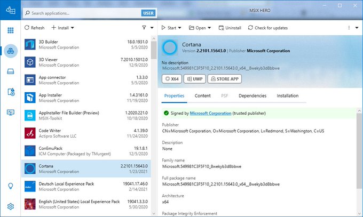Click the vertical three-dots more icon

pos(349,28)
